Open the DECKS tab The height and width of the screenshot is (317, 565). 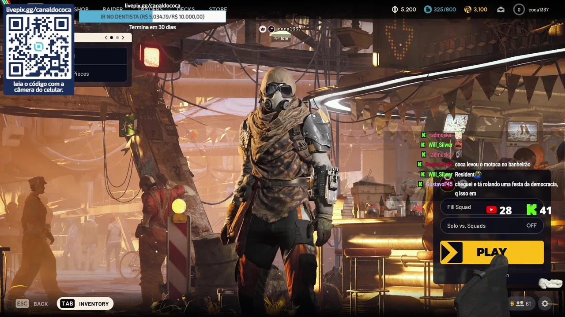pyautogui.click(x=186, y=9)
